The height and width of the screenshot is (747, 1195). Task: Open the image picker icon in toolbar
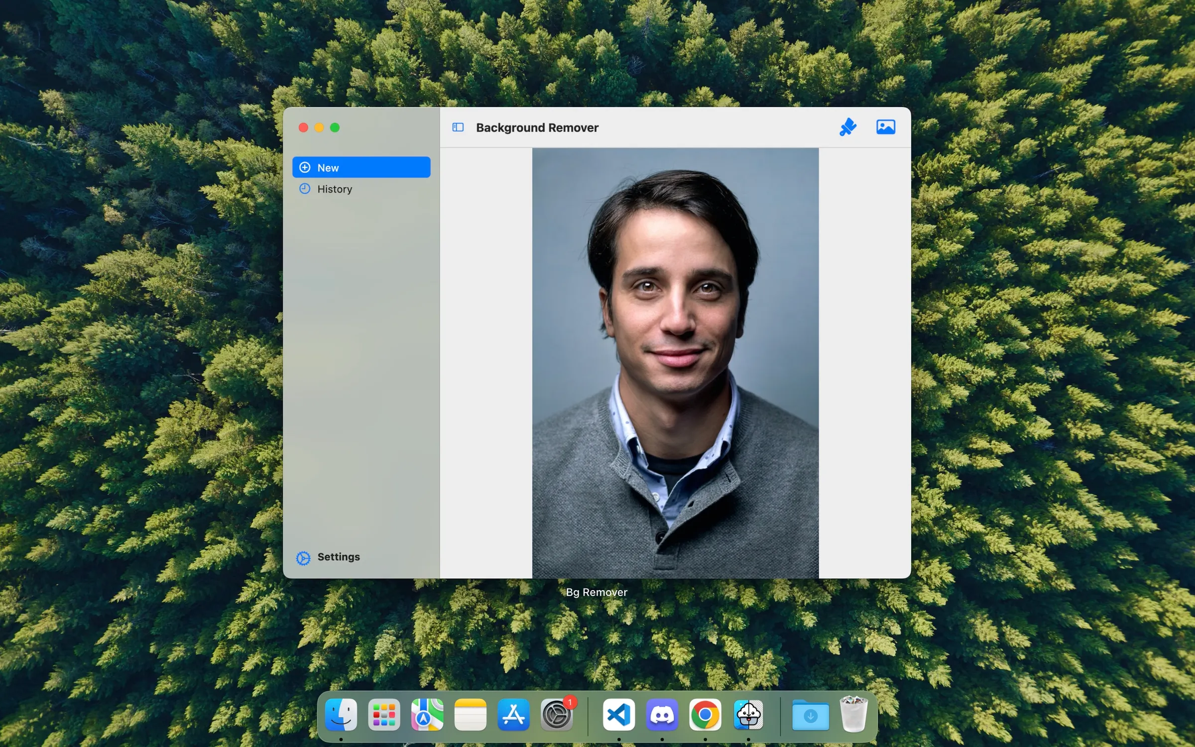(886, 127)
